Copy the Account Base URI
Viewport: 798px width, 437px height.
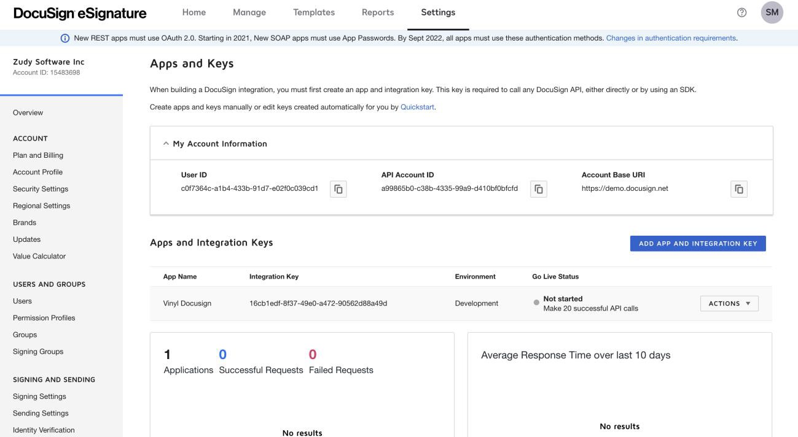click(x=739, y=189)
